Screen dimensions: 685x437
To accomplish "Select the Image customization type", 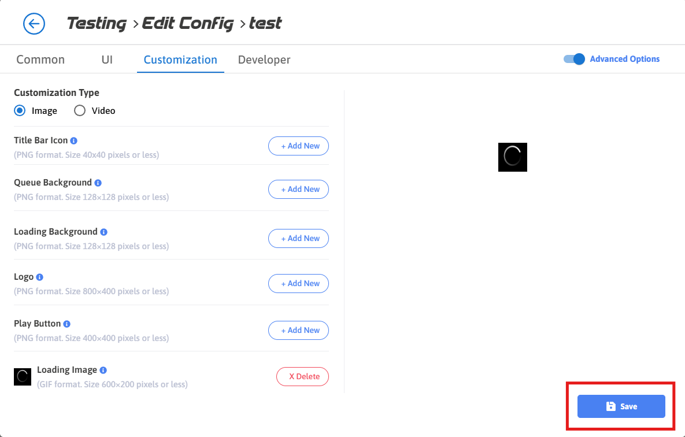I will 20,110.
